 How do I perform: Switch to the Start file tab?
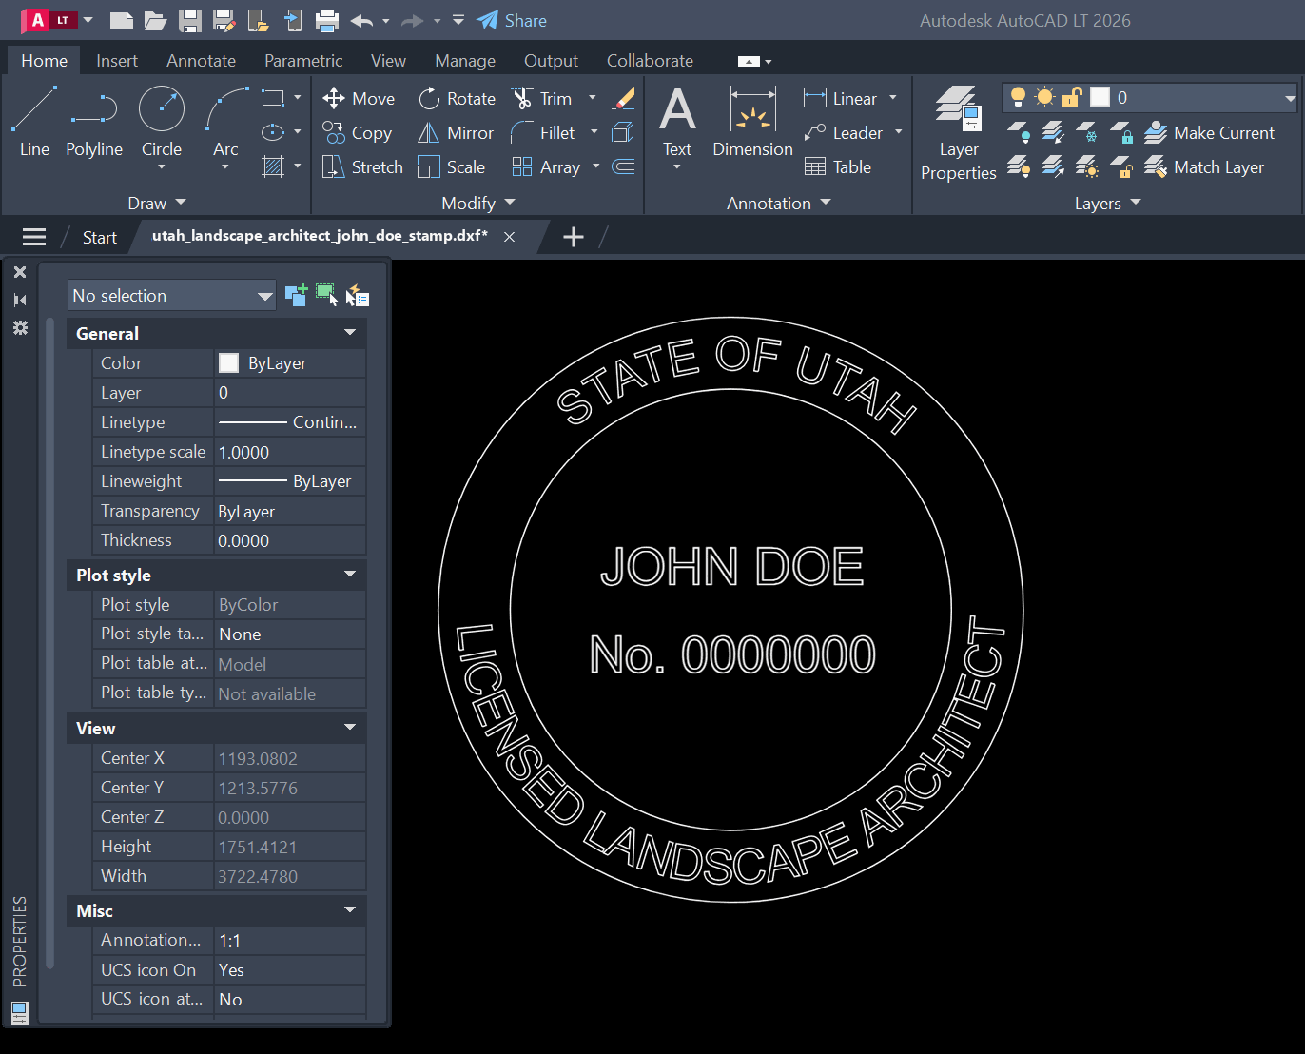(100, 237)
